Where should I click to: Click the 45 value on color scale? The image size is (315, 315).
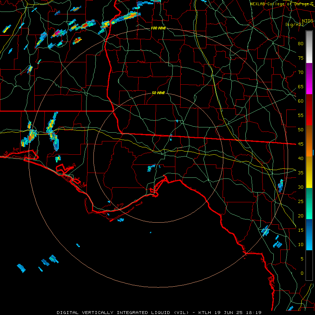(x=301, y=144)
